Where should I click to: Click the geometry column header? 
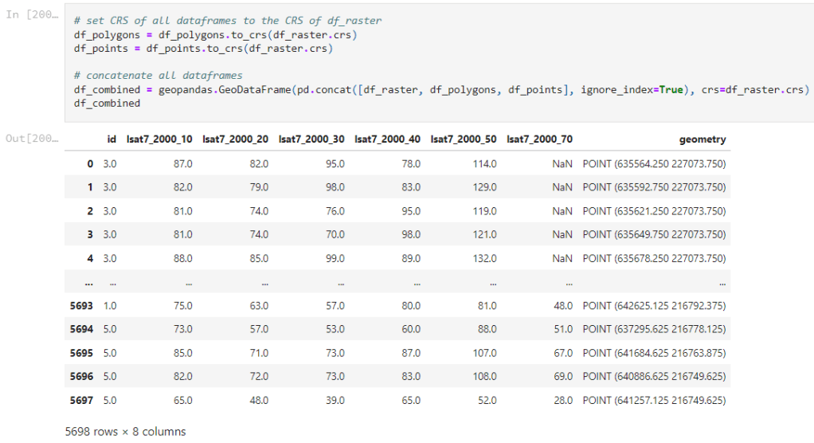pyautogui.click(x=702, y=139)
